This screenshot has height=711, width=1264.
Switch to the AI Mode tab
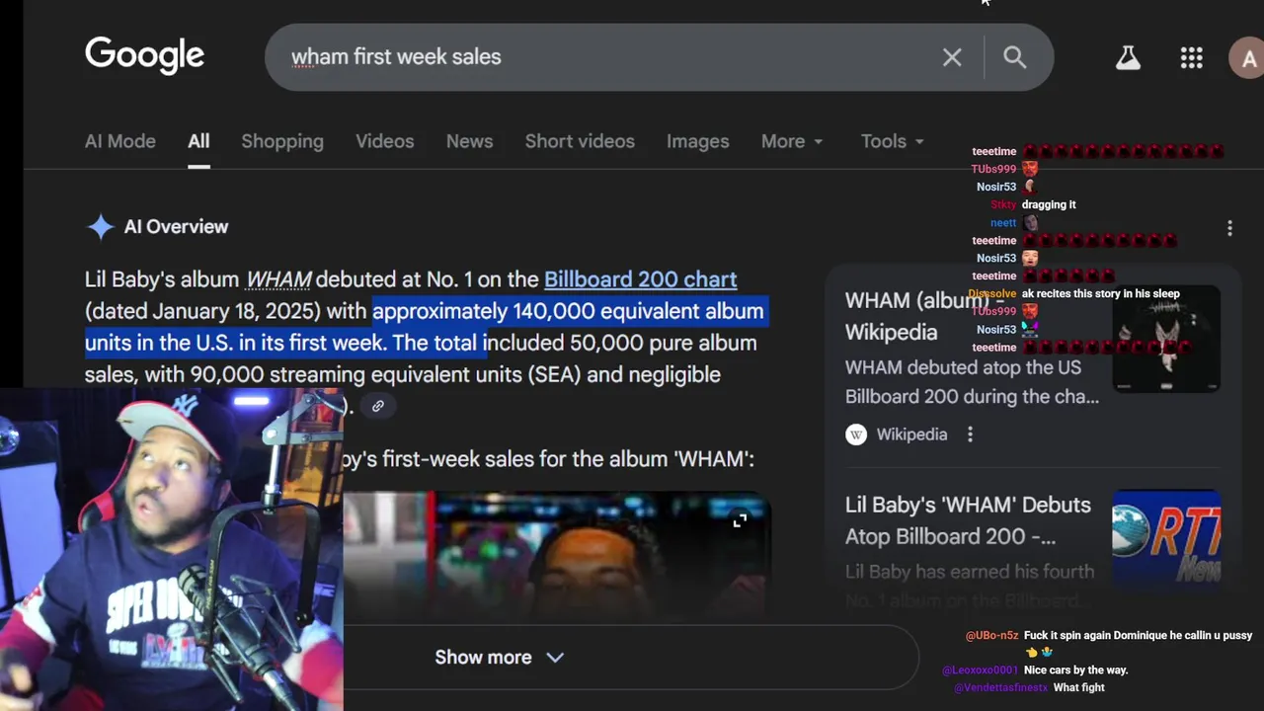[x=119, y=141]
